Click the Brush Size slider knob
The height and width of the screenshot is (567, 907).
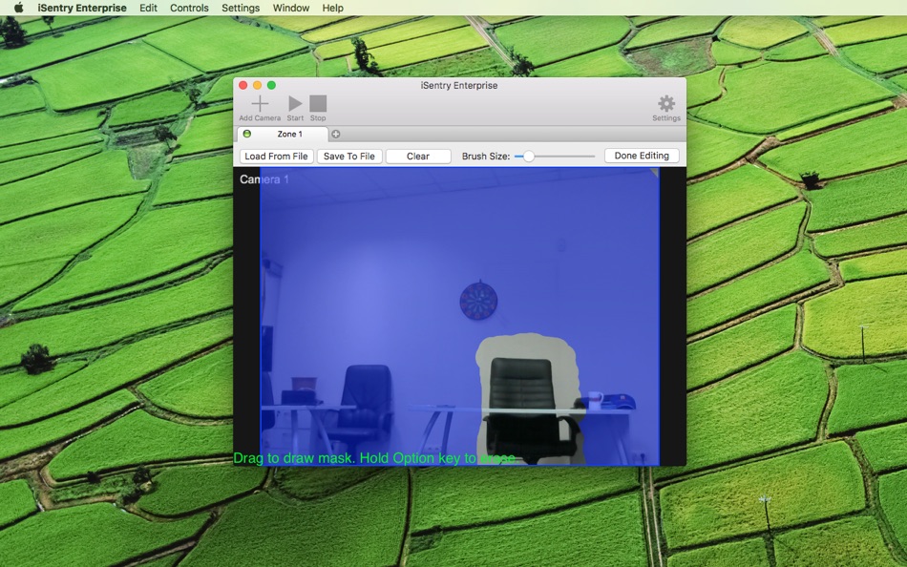click(528, 157)
